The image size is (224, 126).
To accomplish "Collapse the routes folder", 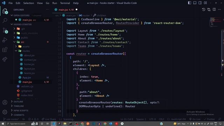I will pos(26,51).
